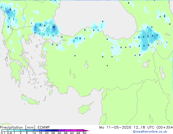Select the 40–45 mm magenta legend swatch
The width and height of the screenshot is (173, 134).
pyautogui.click(x=74, y=130)
